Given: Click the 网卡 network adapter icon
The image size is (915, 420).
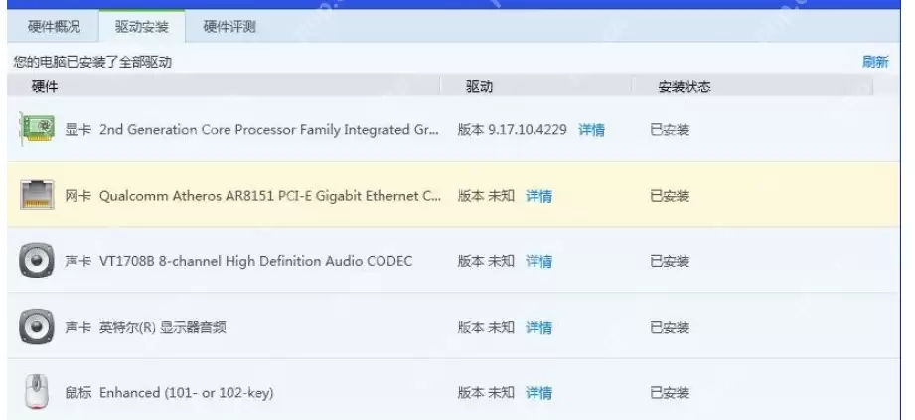Looking at the screenshot, I should coord(37,195).
